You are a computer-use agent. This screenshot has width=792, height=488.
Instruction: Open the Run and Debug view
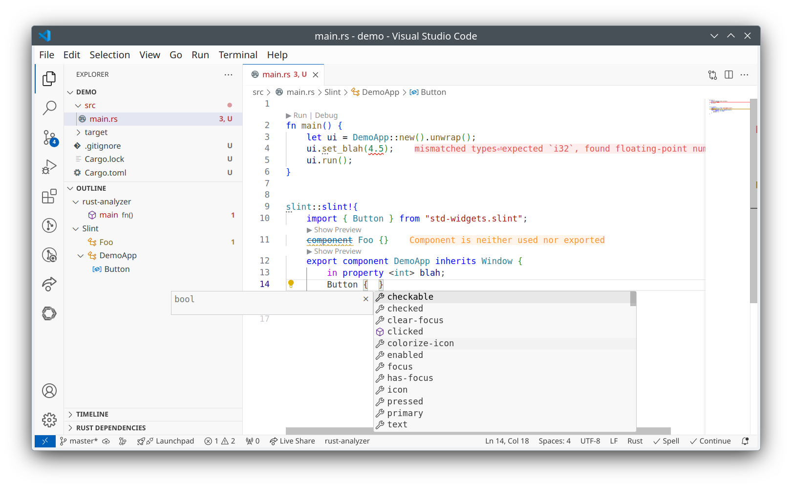tap(49, 167)
